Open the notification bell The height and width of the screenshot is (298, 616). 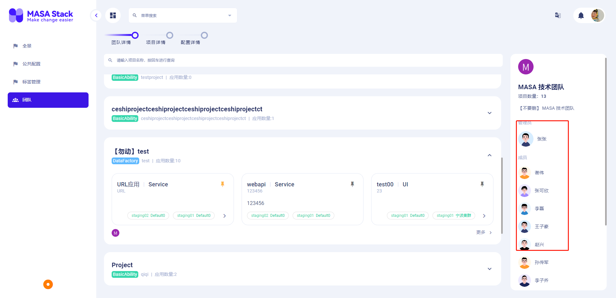[x=581, y=15]
